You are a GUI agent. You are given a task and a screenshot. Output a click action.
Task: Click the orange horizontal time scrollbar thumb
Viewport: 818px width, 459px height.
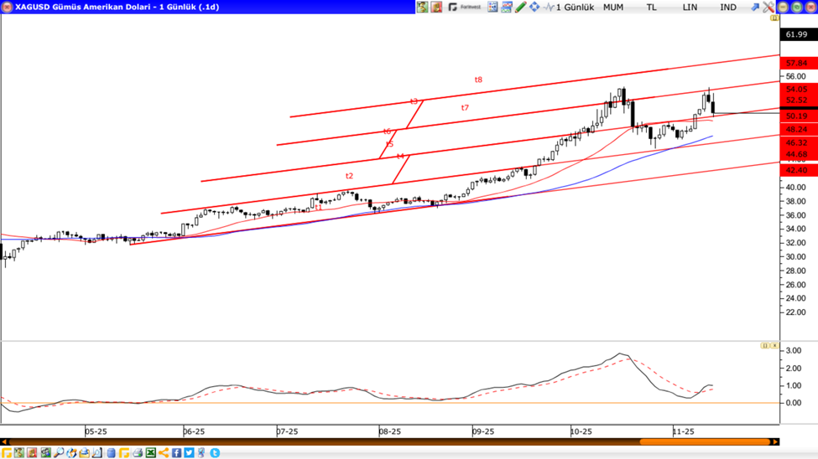coord(705,442)
